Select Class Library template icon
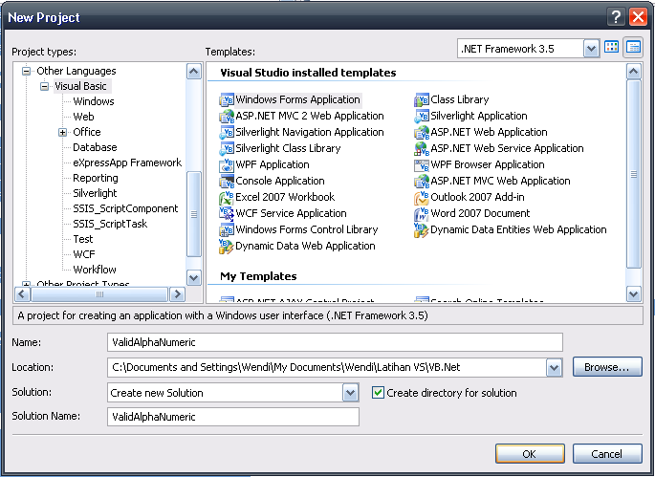Screen dimensions: 655x477 (422, 99)
